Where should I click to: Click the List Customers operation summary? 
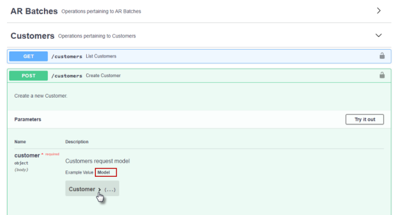[x=101, y=56]
